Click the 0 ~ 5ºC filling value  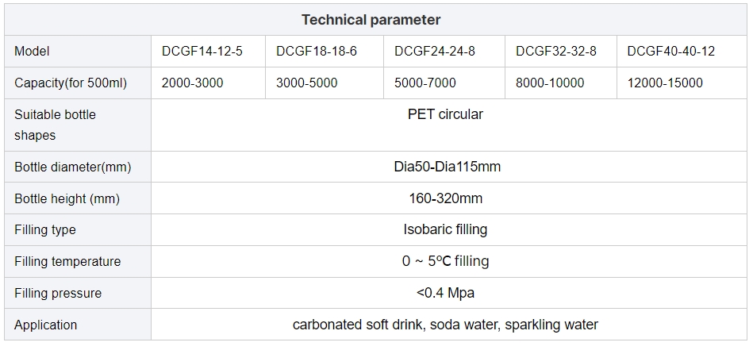click(x=446, y=261)
